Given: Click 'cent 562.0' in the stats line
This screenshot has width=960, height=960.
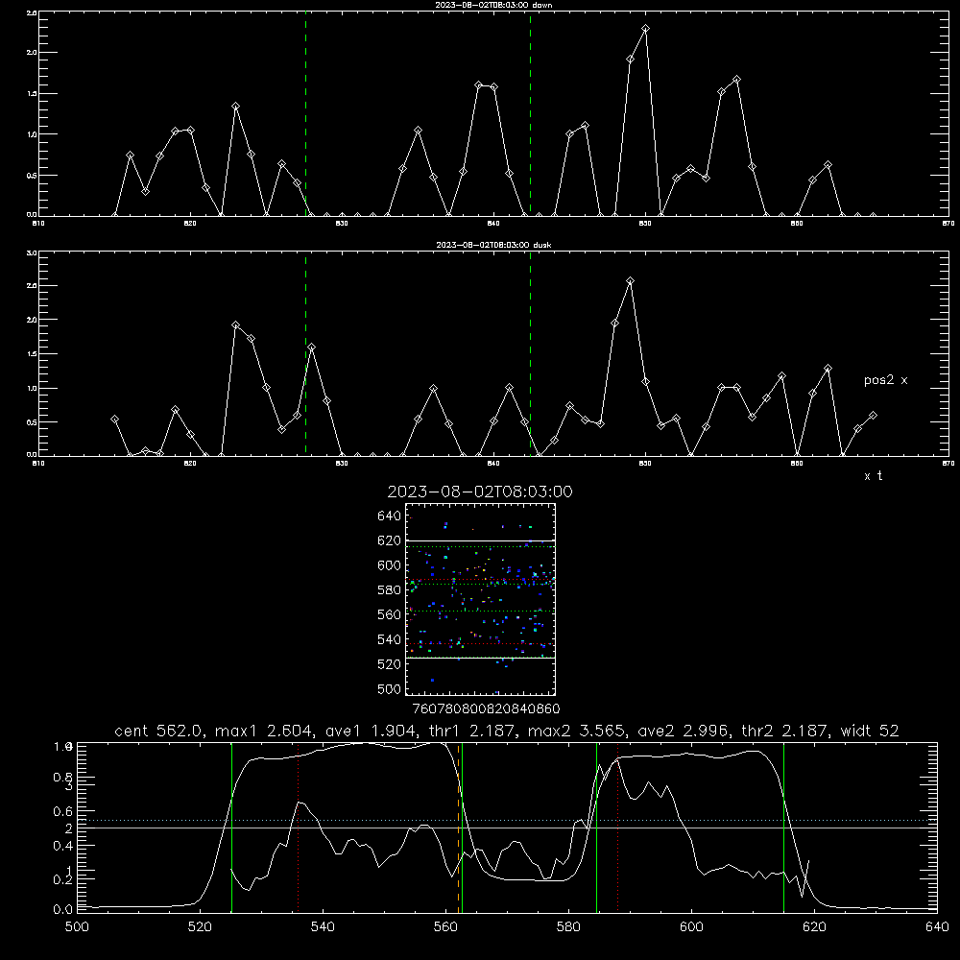Looking at the screenshot, I should coord(159,731).
